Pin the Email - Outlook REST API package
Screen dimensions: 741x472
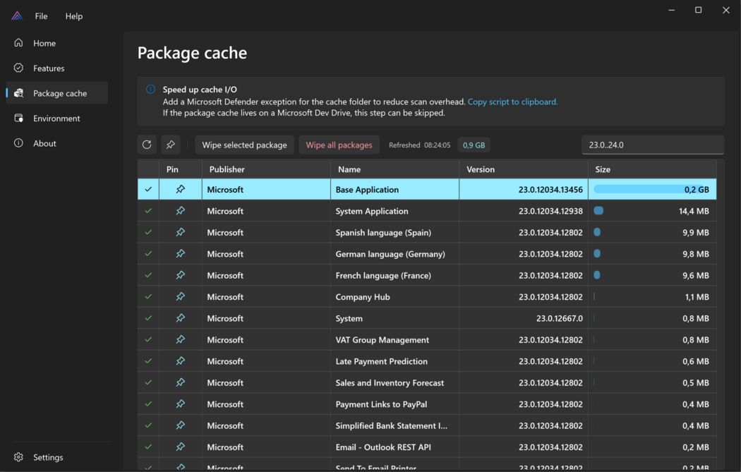point(181,447)
